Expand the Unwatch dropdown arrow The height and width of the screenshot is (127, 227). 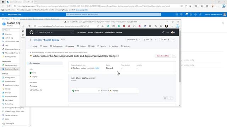pyautogui.click(x=139, y=40)
